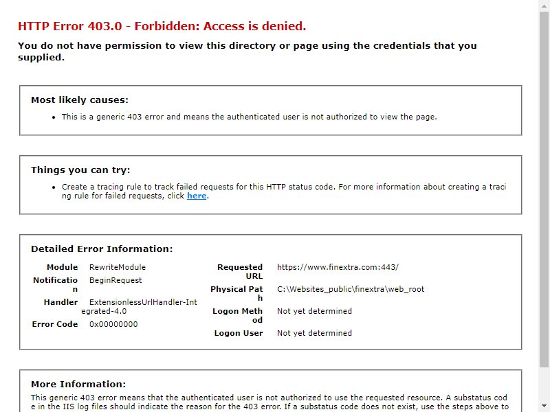This screenshot has height=412, width=550.
Task: Click the 'Requested URL' label
Action: 240,271
